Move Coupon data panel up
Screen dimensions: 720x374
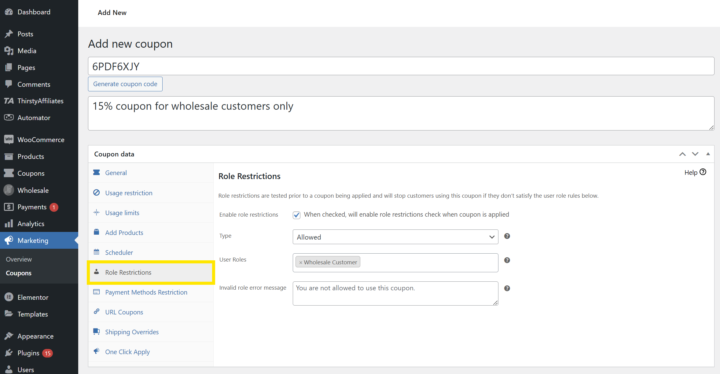tap(682, 154)
